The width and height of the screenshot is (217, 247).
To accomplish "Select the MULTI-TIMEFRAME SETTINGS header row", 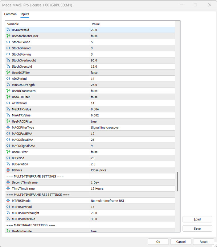I will click(90, 176).
